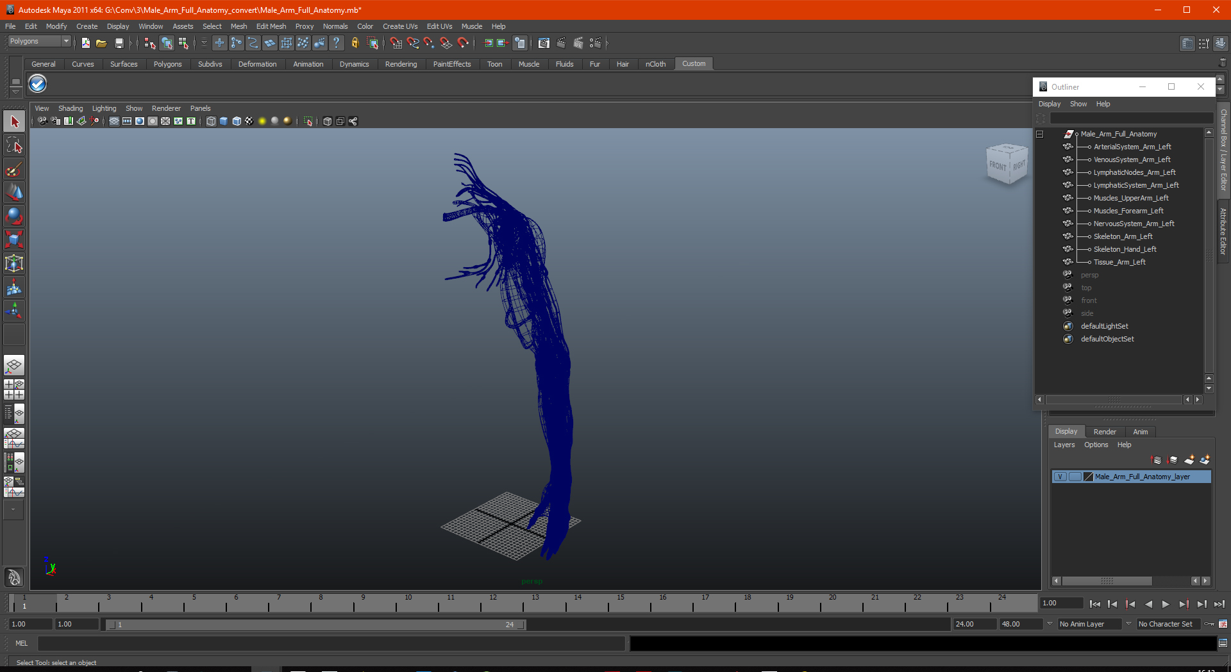This screenshot has width=1231, height=672.
Task: Click play backwards button
Action: 1148,604
